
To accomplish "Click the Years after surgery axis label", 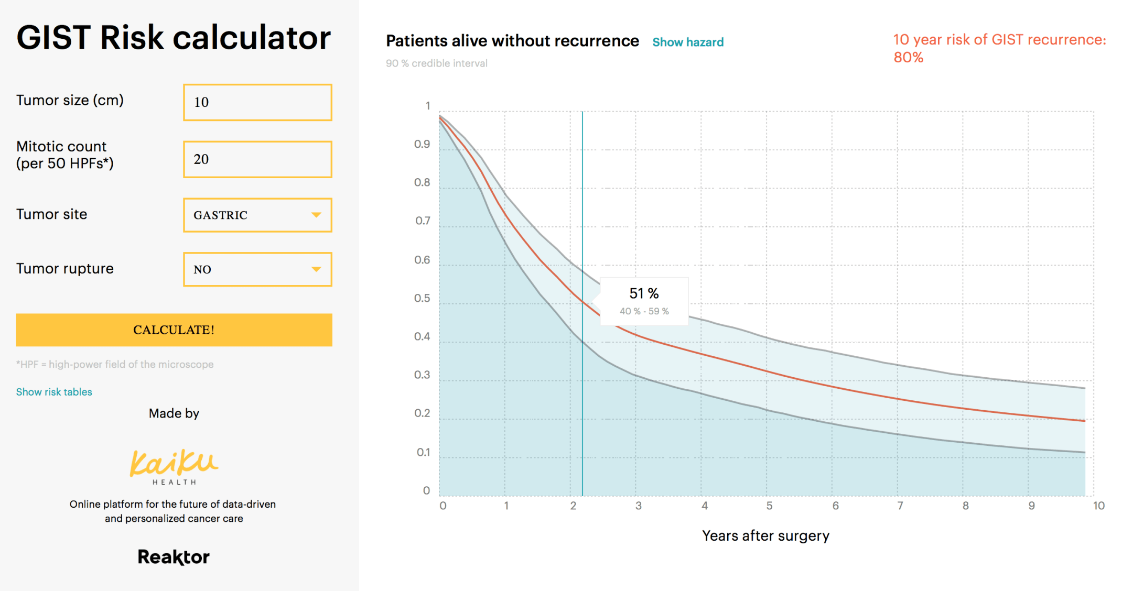I will [x=765, y=535].
